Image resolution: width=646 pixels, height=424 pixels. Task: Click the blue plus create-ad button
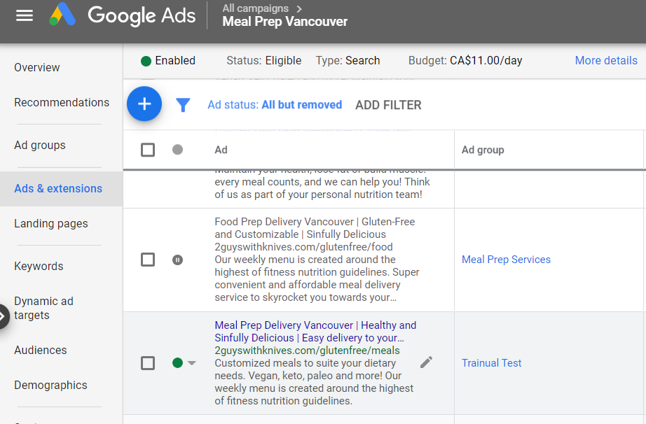click(144, 104)
